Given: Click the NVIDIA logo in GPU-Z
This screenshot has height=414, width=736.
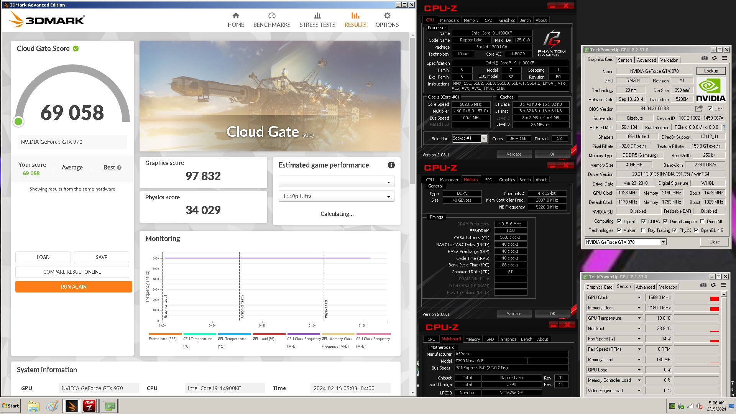Looking at the screenshot, I should tap(711, 90).
